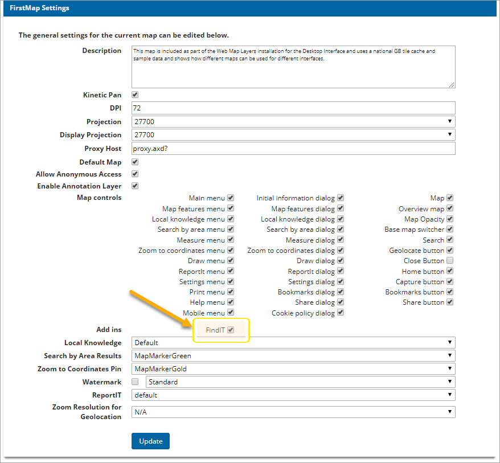Toggle the ReportIt dialog checkbox
The width and height of the screenshot is (500, 463).
point(341,271)
